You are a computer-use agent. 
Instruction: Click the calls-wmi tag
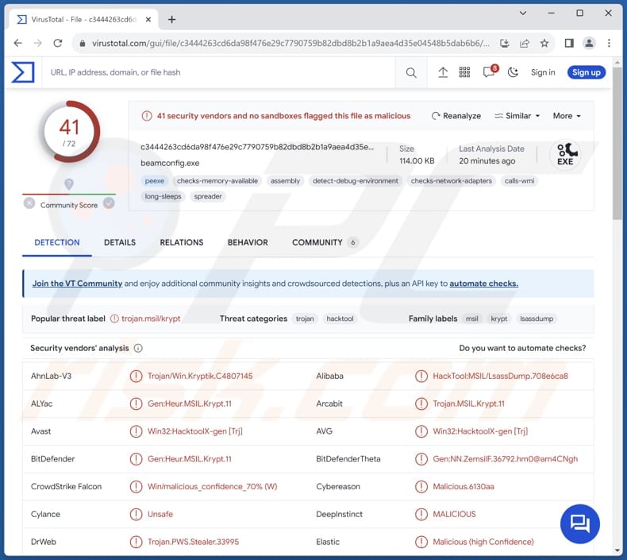519,181
